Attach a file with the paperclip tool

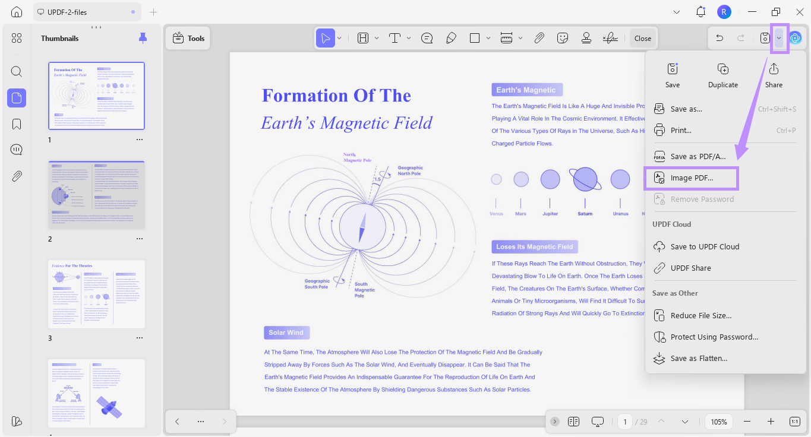(x=539, y=37)
